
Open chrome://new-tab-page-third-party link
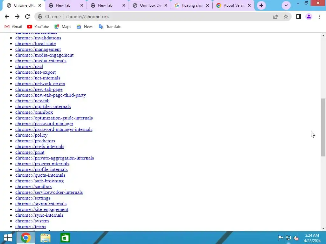tap(51, 95)
